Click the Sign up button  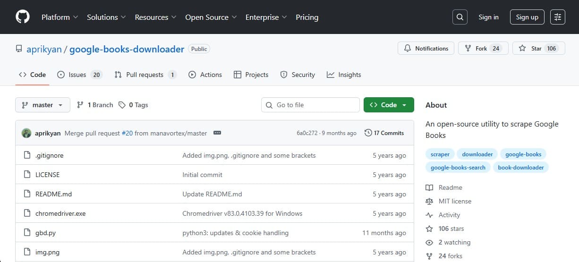527,17
